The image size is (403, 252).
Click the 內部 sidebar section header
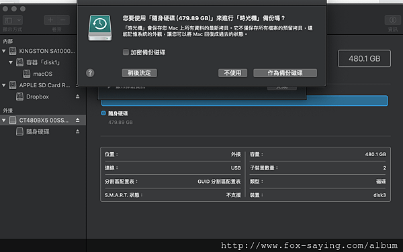[7, 42]
